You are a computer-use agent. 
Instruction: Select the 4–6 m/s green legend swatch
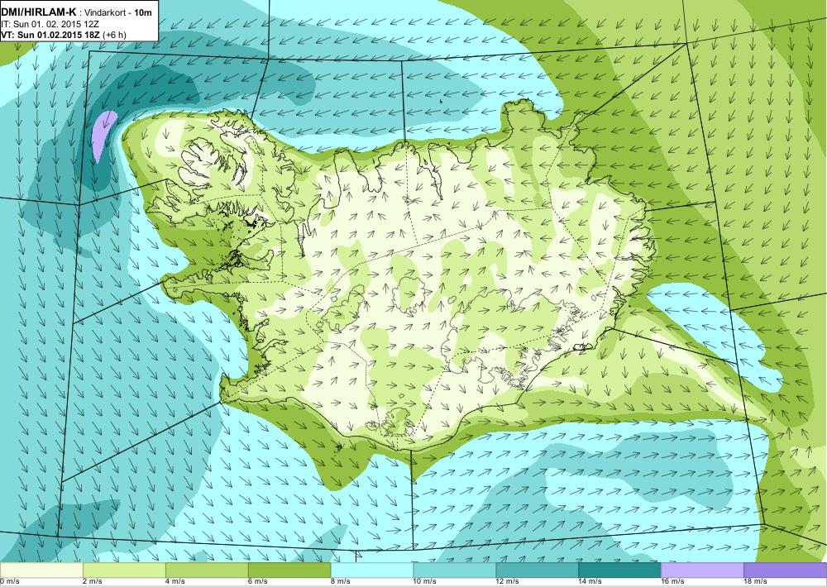click(207, 570)
